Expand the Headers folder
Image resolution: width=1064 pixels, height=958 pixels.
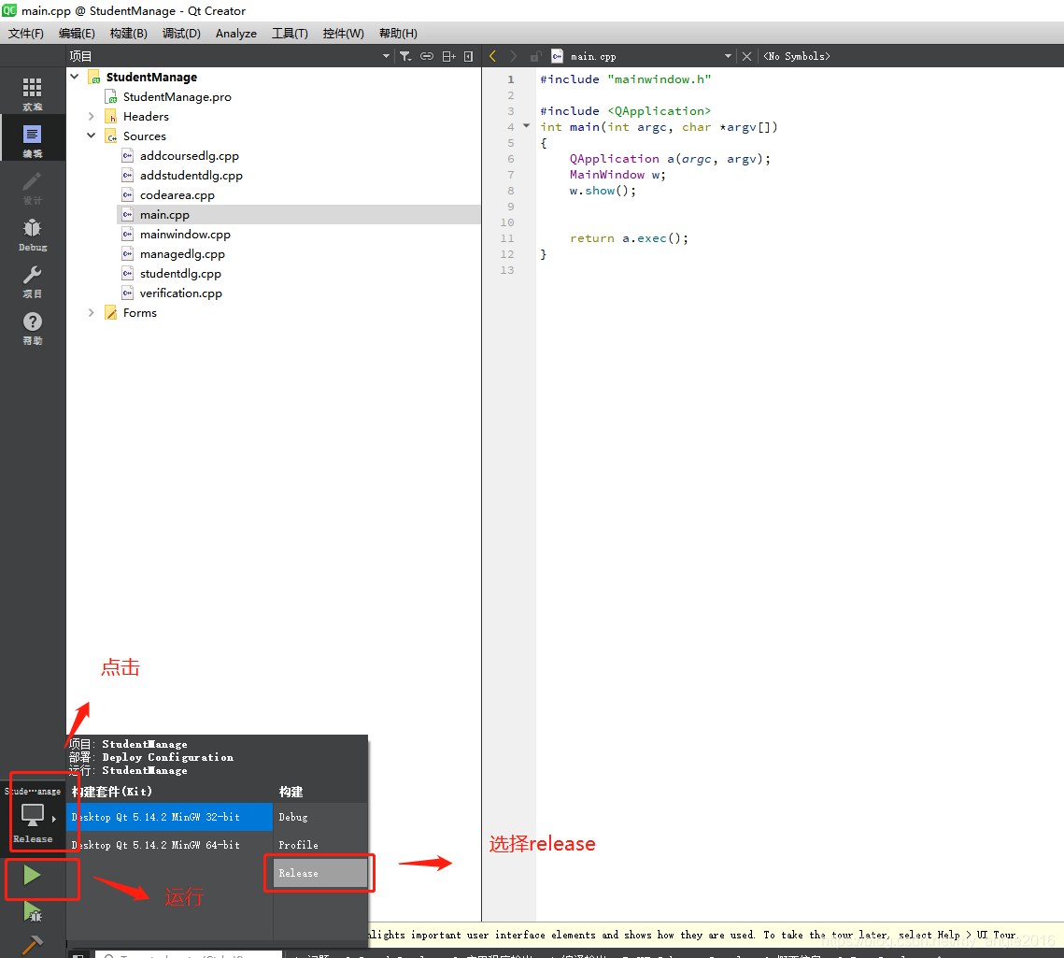(92, 116)
